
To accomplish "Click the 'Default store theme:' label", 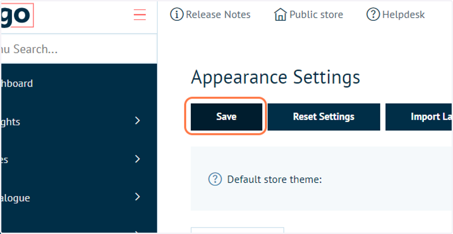I will tap(274, 179).
